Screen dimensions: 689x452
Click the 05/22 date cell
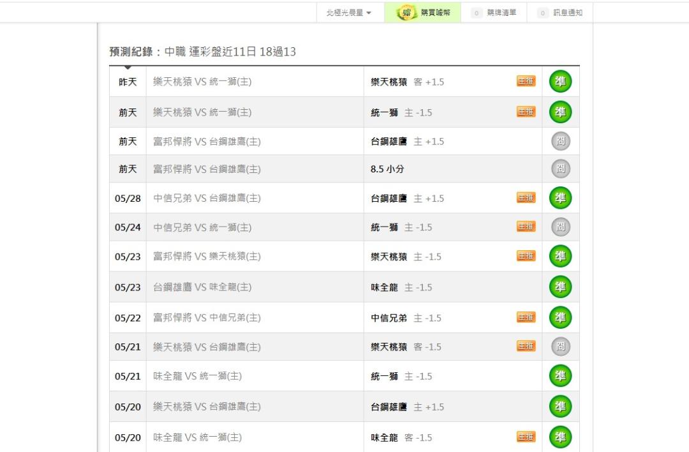(128, 318)
